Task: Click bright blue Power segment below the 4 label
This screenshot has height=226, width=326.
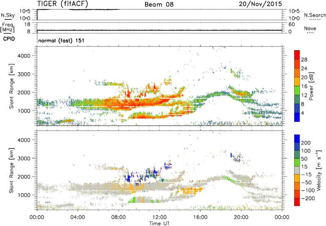Action: (x=297, y=117)
